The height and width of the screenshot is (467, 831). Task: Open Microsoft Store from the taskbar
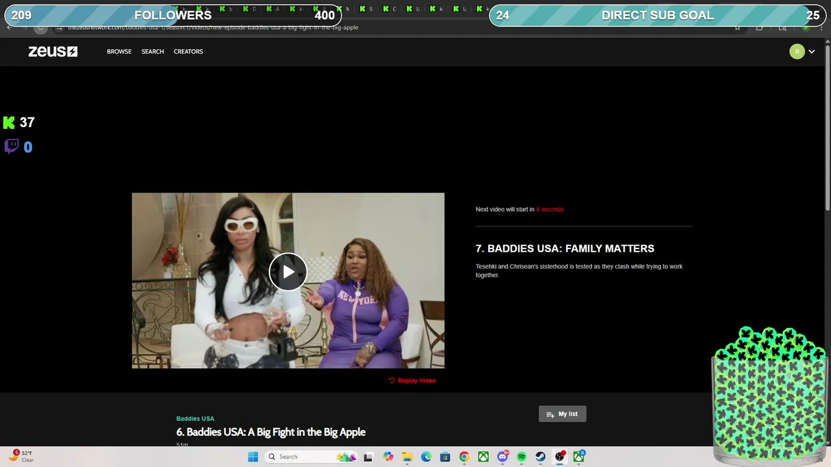(x=445, y=457)
